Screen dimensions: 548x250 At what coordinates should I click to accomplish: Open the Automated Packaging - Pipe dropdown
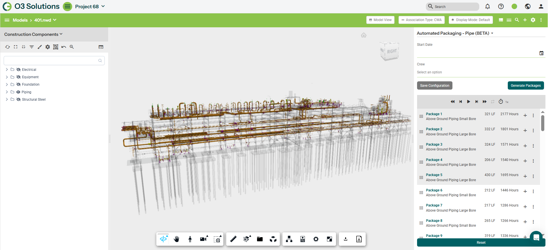(455, 33)
